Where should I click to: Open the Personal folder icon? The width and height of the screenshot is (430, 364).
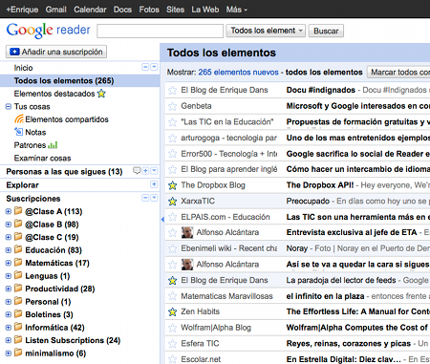(x=18, y=301)
